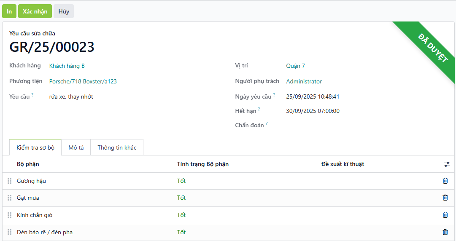The height and width of the screenshot is (241, 456).
Task: Delete the Gạt mưa row with trash icon
Action: pos(445,198)
